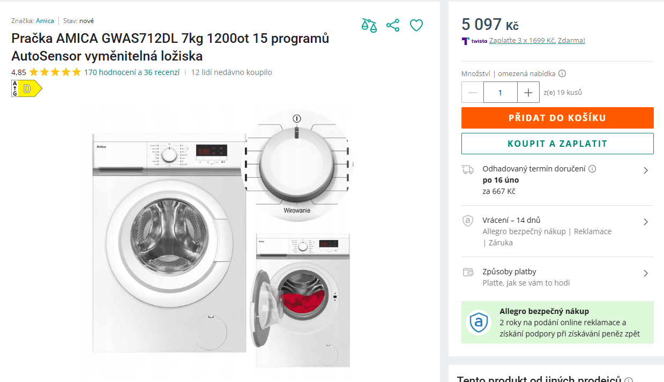Click the KOUPIT A ZAPLATIT button
664x382 pixels.
[x=557, y=144]
